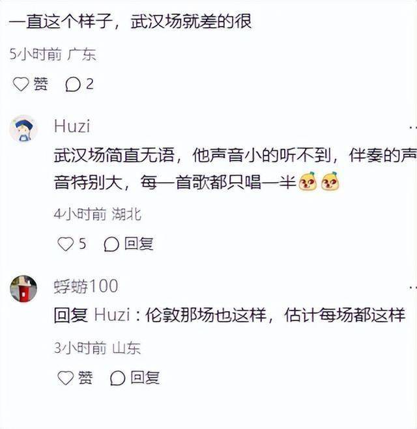The height and width of the screenshot is (429, 417).
Task: Select the 4小时前 湖北 timestamp
Action: (98, 214)
